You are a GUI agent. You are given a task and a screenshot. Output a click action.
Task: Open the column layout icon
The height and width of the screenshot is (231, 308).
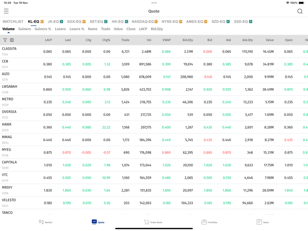click(x=12, y=40)
